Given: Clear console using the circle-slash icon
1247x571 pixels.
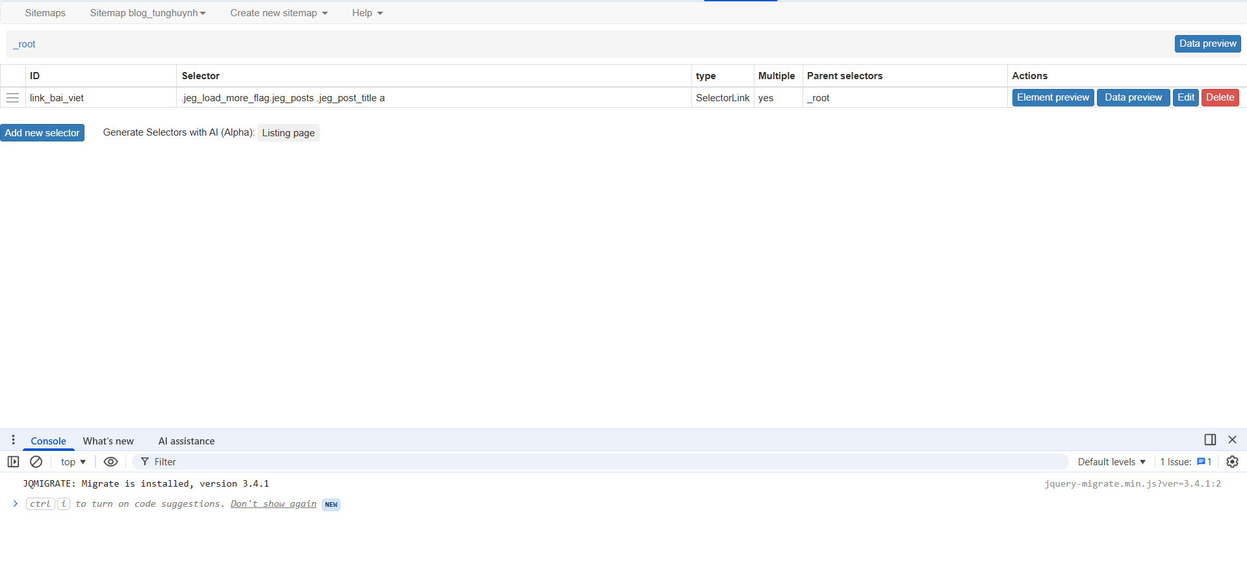Looking at the screenshot, I should click(x=36, y=462).
